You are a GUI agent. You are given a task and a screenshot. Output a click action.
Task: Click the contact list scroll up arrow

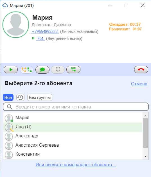(146, 115)
